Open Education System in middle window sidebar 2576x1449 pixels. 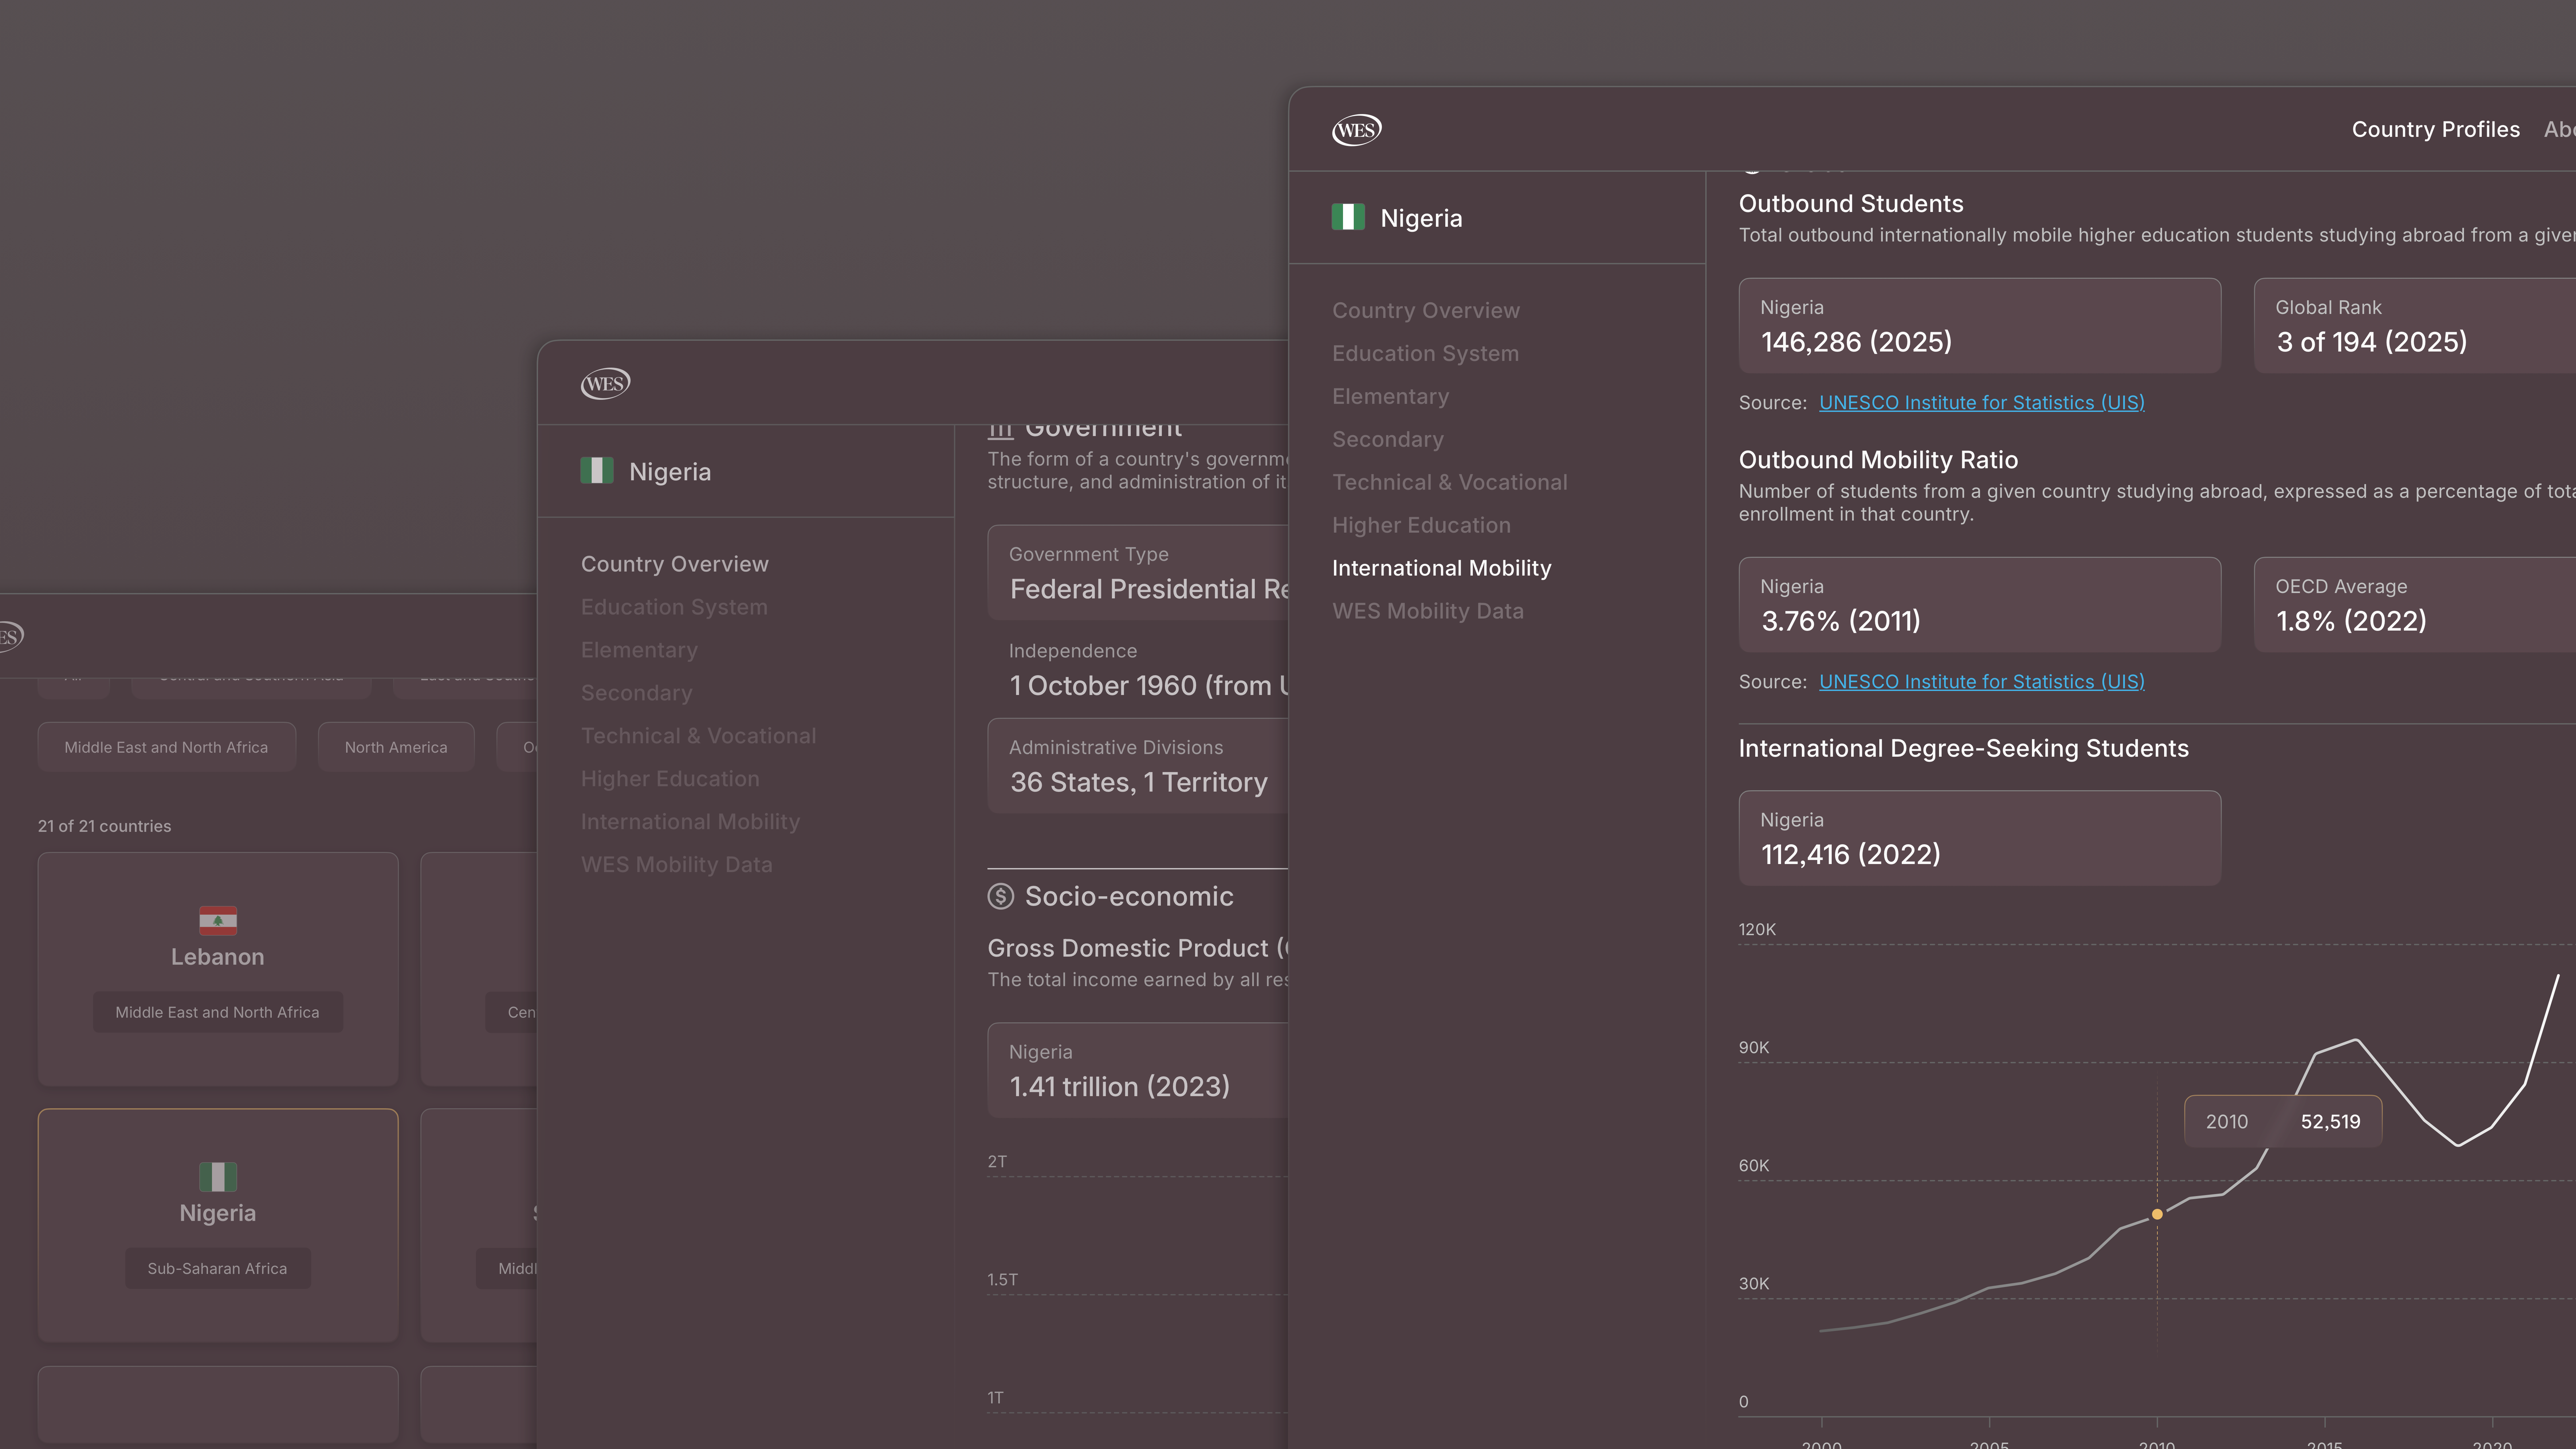(x=674, y=607)
